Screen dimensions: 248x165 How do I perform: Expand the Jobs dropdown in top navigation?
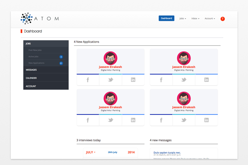[183, 18]
